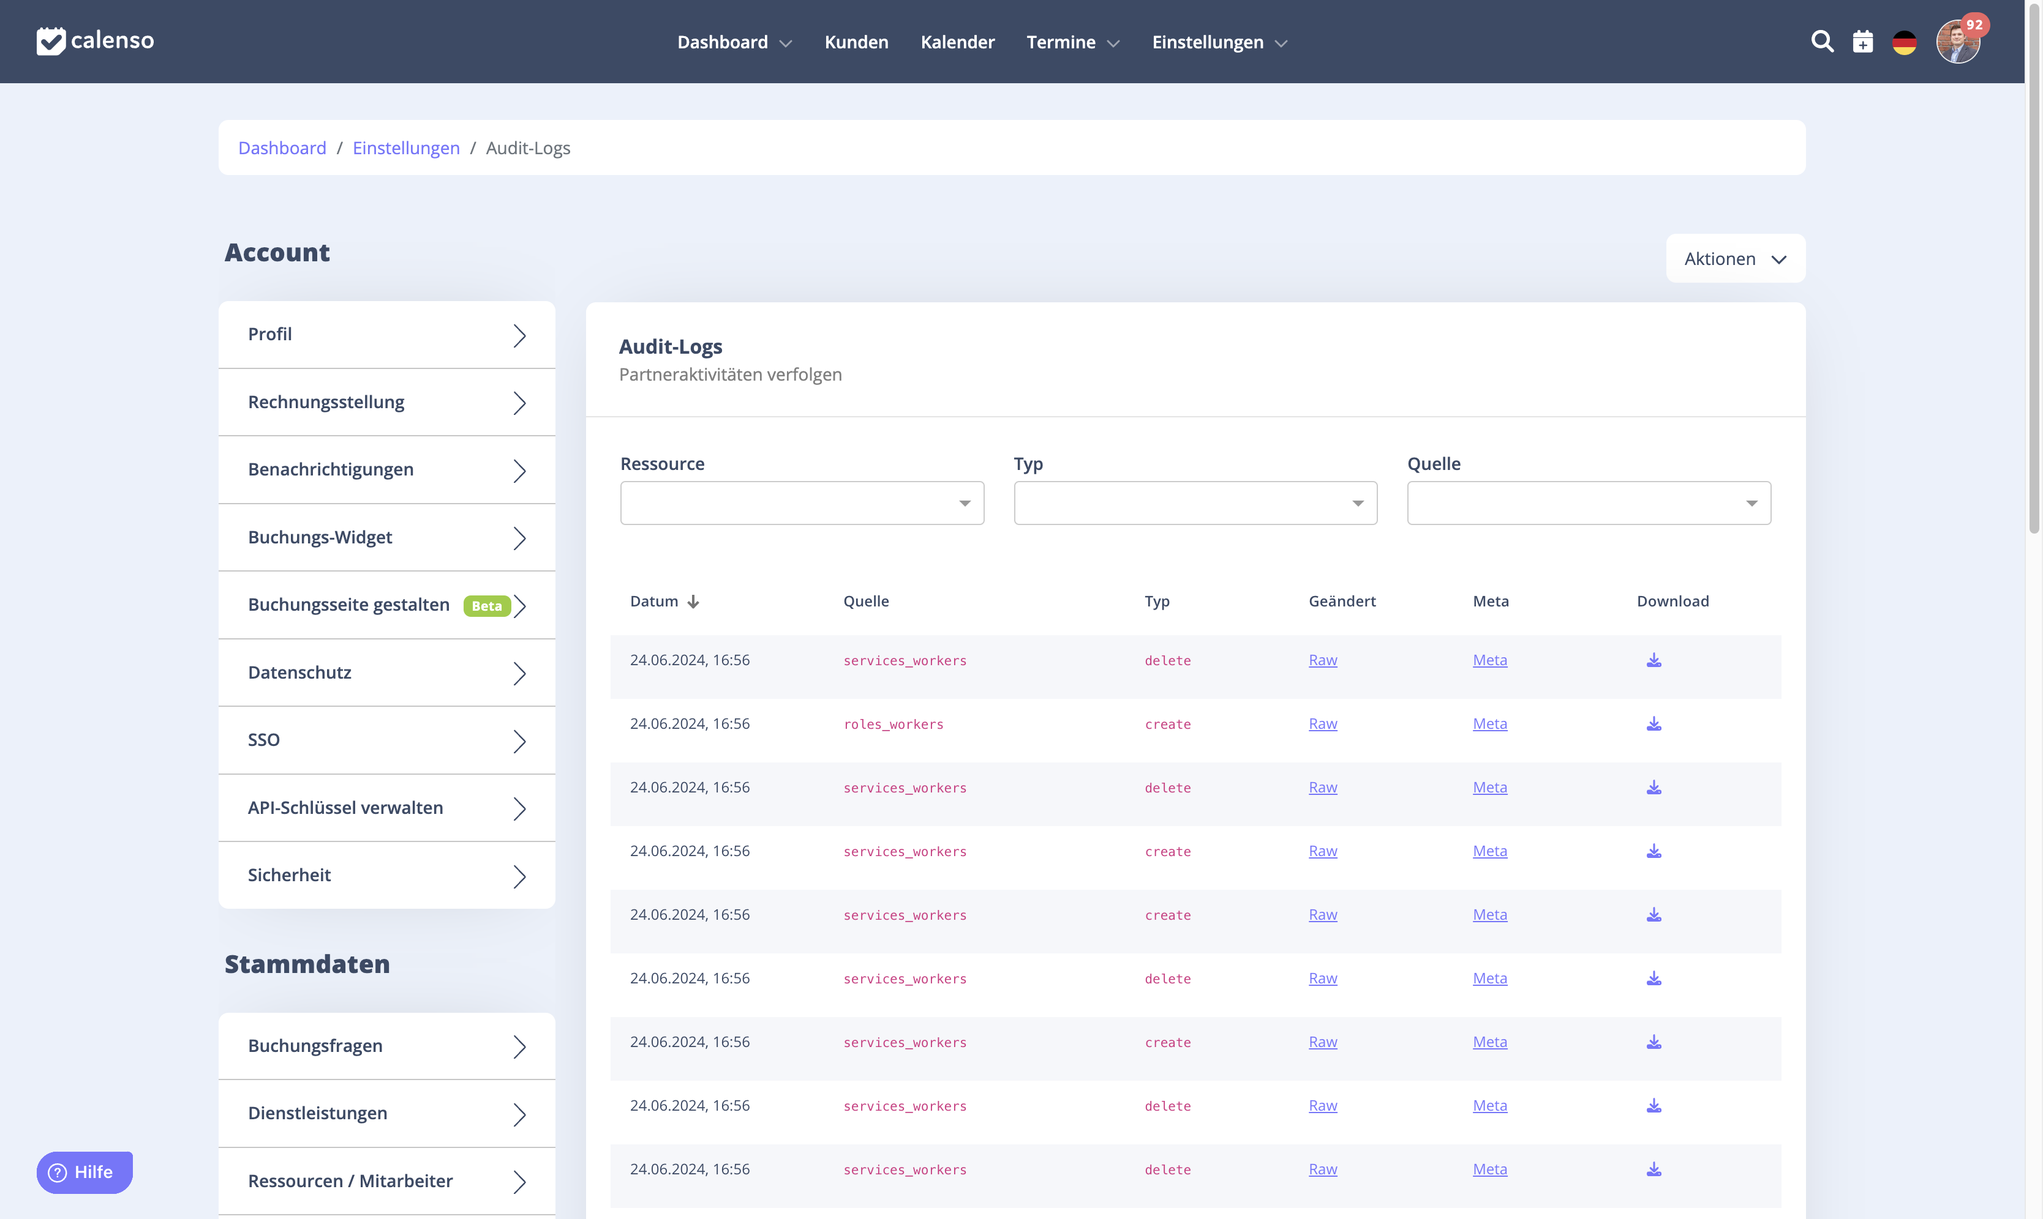Click the add-appointment calendar icon
Screen dimensions: 2043x1219
coord(1862,41)
